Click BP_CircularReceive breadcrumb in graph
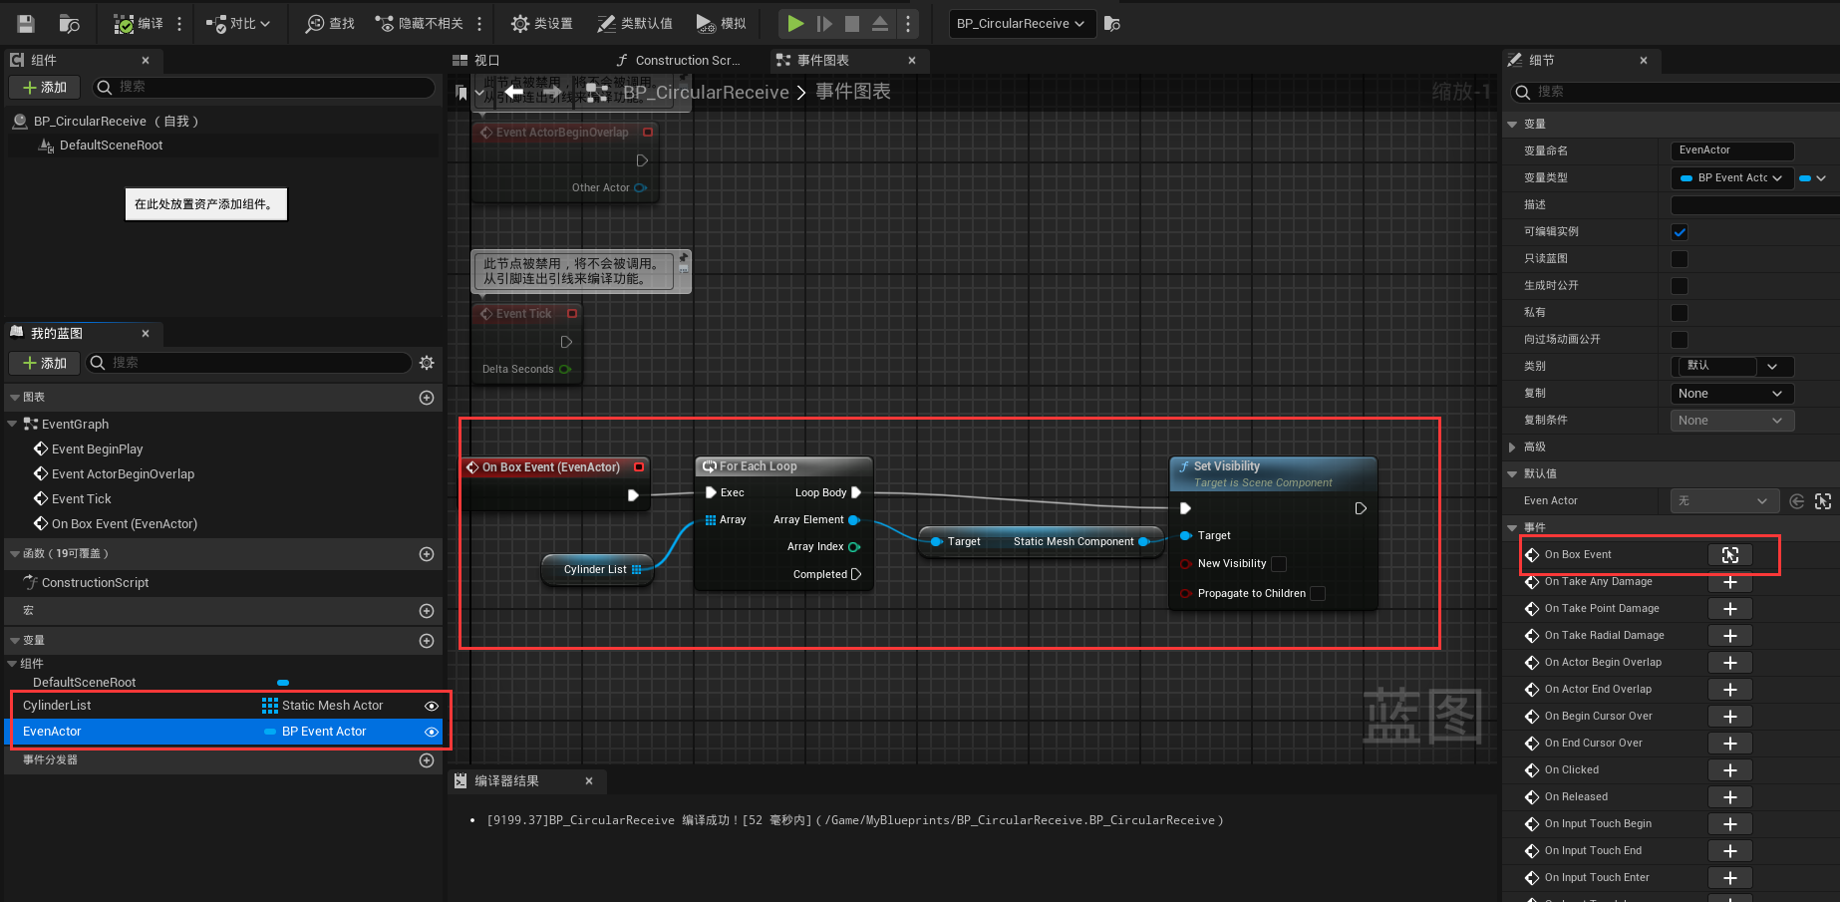1840x902 pixels. 706,93
